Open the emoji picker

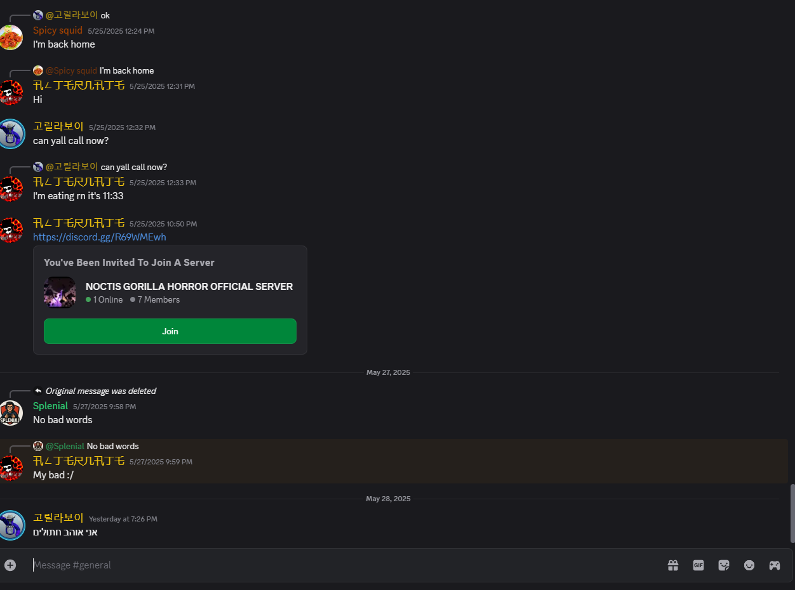coord(749,565)
